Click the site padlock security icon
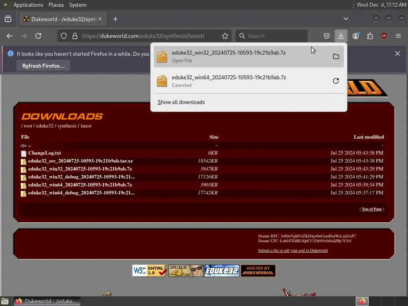 tap(75, 36)
